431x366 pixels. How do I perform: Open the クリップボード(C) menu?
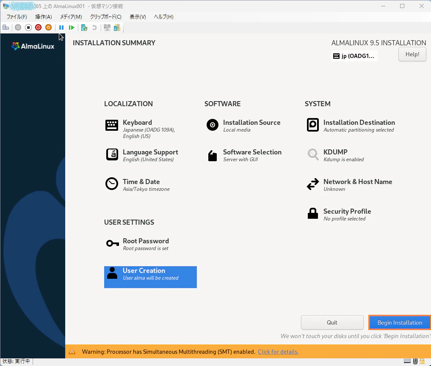106,17
